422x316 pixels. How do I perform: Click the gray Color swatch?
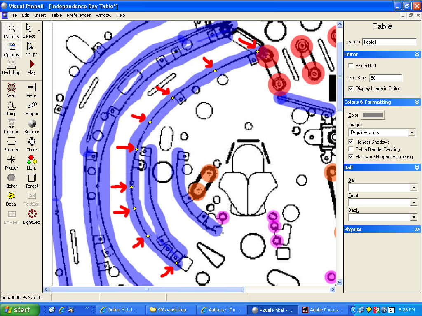point(373,115)
